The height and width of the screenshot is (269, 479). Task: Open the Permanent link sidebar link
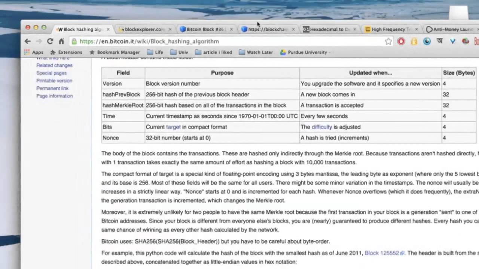52,89
